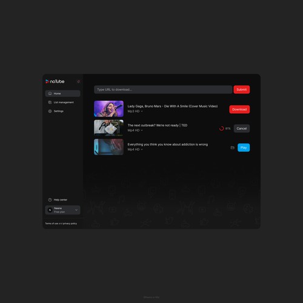Open the privacy policy link
This screenshot has width=303, height=303.
coord(70,224)
